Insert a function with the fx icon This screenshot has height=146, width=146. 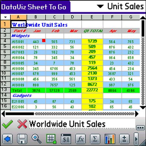tap(80, 139)
